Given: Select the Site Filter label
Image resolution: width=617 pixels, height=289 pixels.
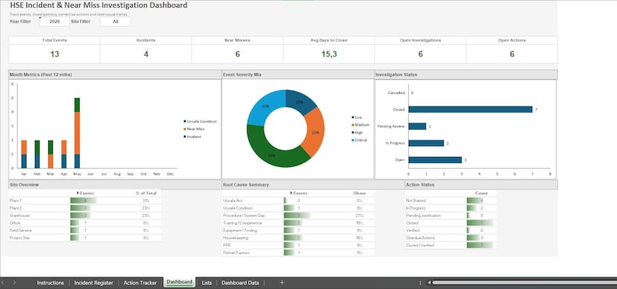Looking at the screenshot, I should click(81, 22).
